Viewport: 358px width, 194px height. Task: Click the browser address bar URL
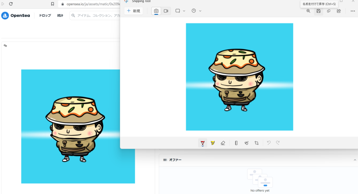point(93,4)
